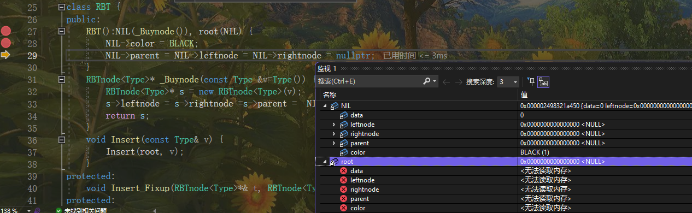
Task: Collapse the RBT() constructor block on line 27
Action: [61, 32]
